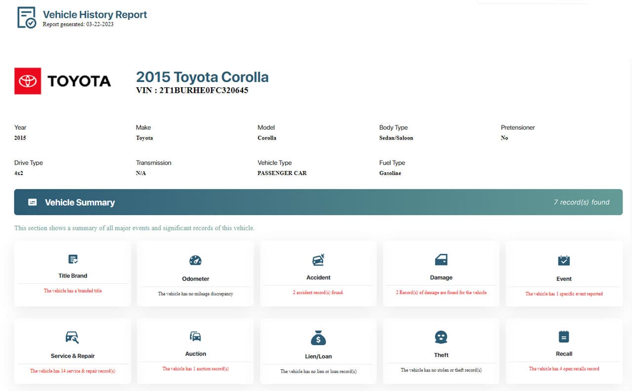The height and width of the screenshot is (391, 632).
Task: Click the Accident car icon
Action: [318, 260]
